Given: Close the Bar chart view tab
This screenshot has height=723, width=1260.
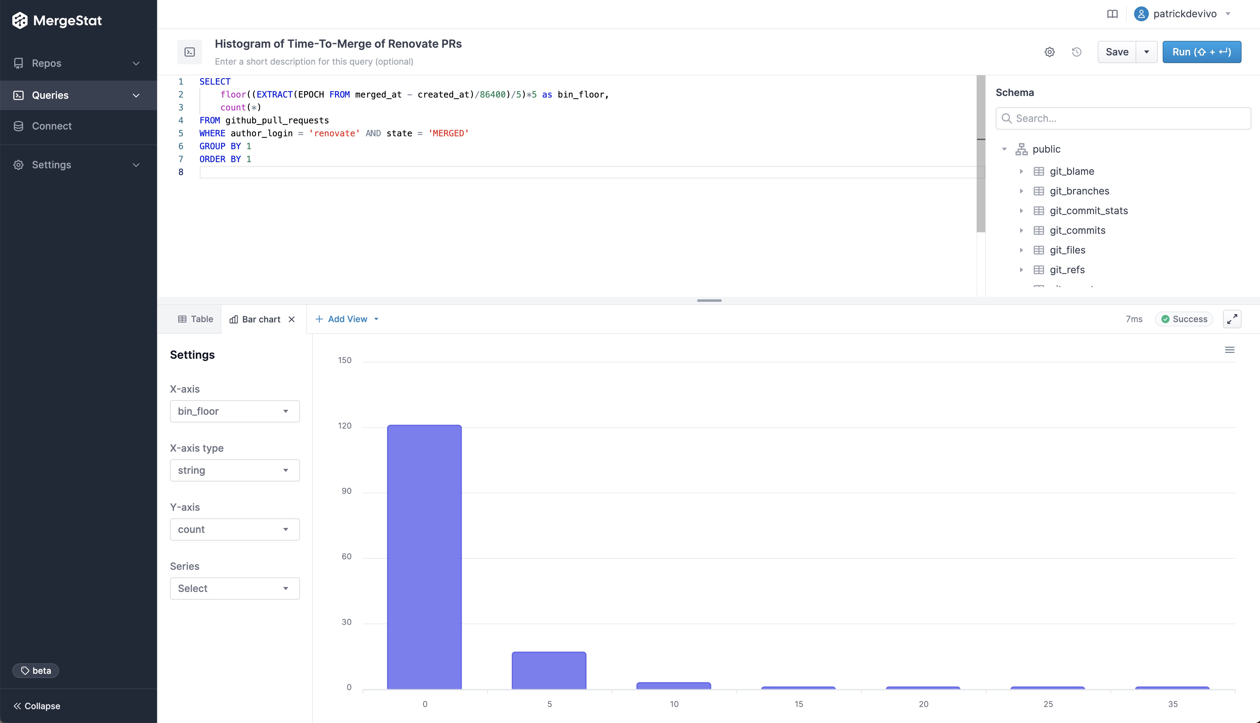Looking at the screenshot, I should [292, 319].
